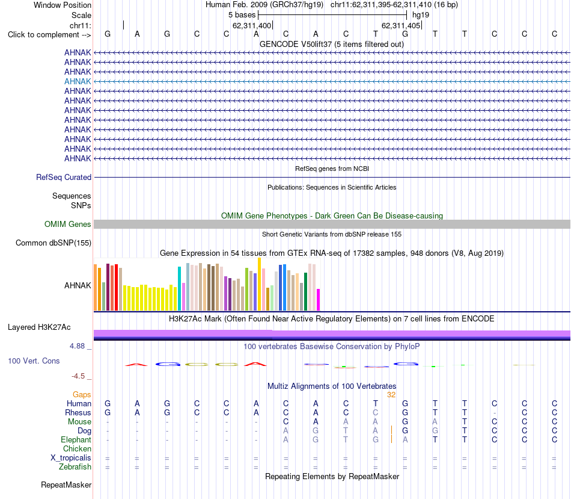Click the Dog alignment row label
This screenshot has height=499, width=571.
[84, 431]
